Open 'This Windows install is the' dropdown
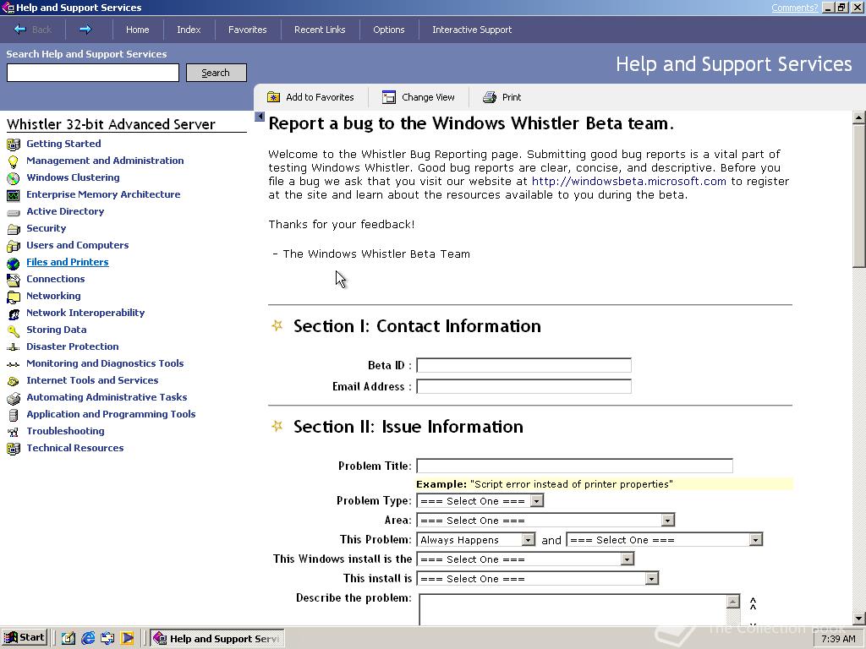Viewport: 866px width, 649px height. (x=525, y=559)
